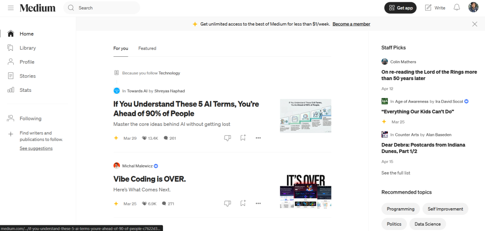
Task: Open the user profile avatar menu
Action: [473, 8]
